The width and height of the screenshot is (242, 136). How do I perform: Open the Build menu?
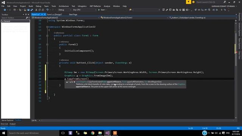click(x=31, y=6)
